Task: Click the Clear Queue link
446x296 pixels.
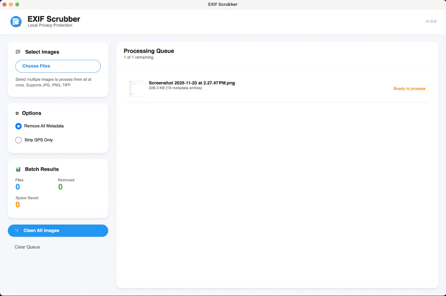Action: pos(27,247)
